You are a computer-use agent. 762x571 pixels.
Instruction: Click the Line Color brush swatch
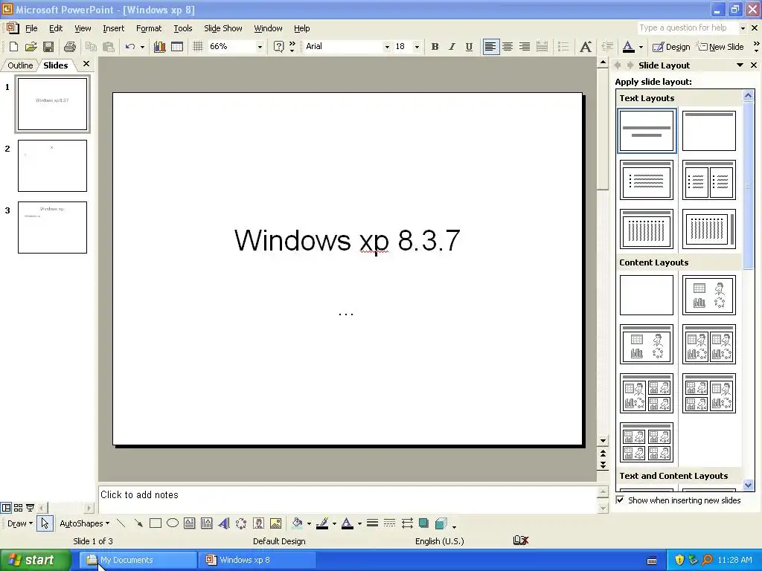coord(322,523)
